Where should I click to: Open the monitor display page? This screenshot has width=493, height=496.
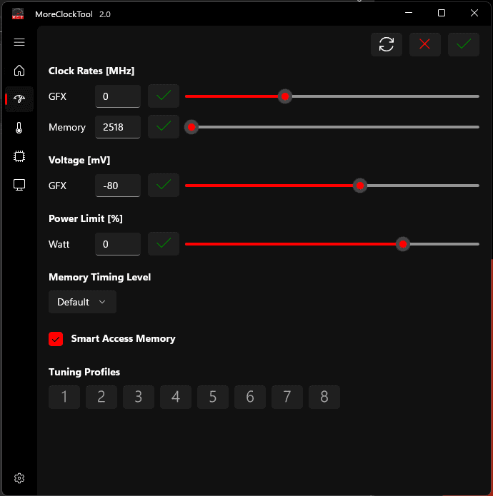[x=19, y=185]
